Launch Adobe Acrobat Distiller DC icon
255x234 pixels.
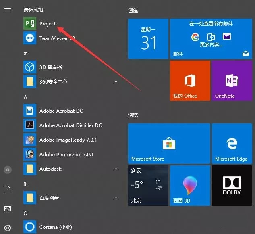[x=30, y=125]
